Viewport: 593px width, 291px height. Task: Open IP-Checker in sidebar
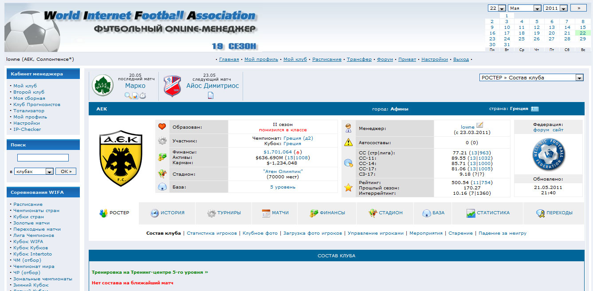27,129
